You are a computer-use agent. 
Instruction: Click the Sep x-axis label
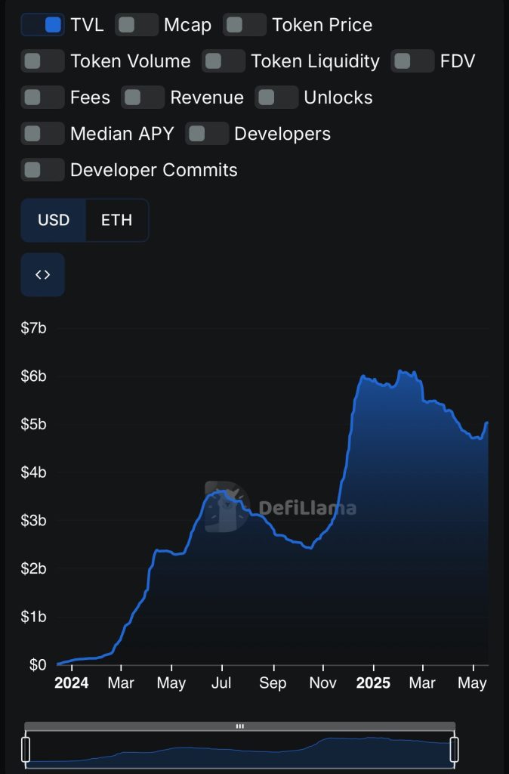(273, 683)
